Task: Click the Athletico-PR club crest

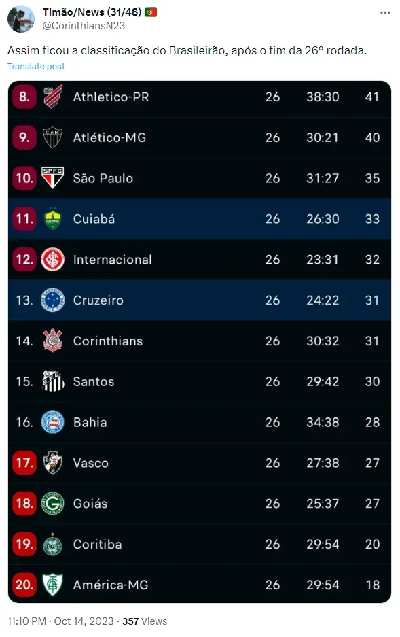Action: click(53, 97)
